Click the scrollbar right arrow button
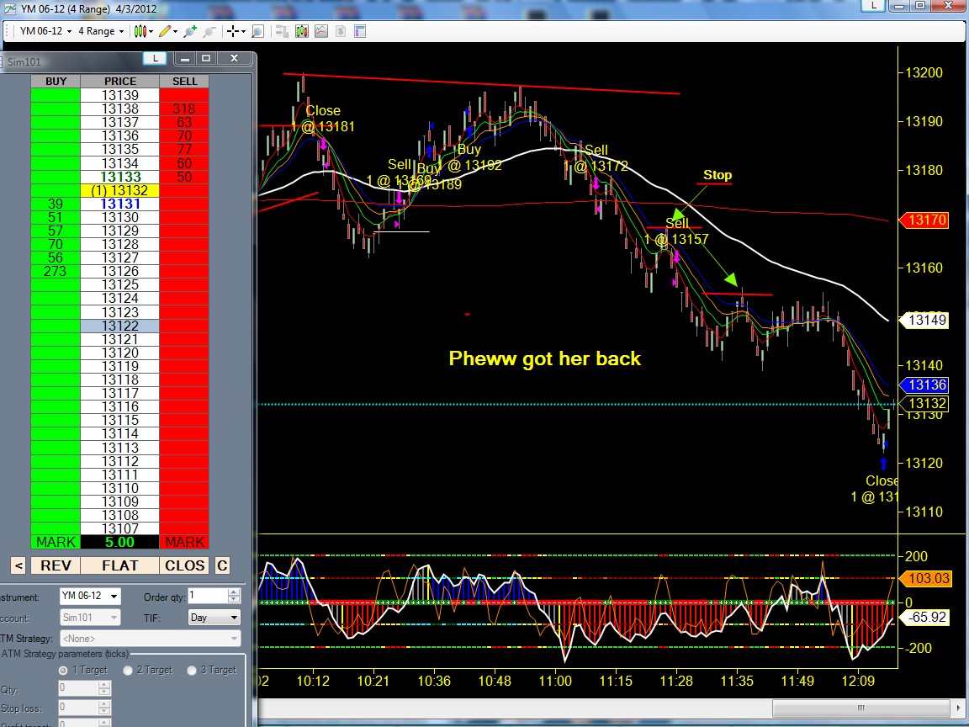This screenshot has width=969, height=727. coord(958,708)
